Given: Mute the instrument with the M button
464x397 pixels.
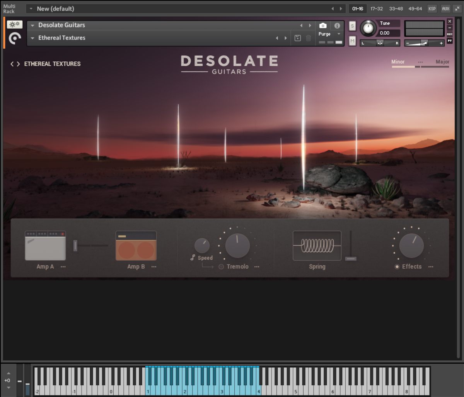Looking at the screenshot, I should tap(352, 41).
